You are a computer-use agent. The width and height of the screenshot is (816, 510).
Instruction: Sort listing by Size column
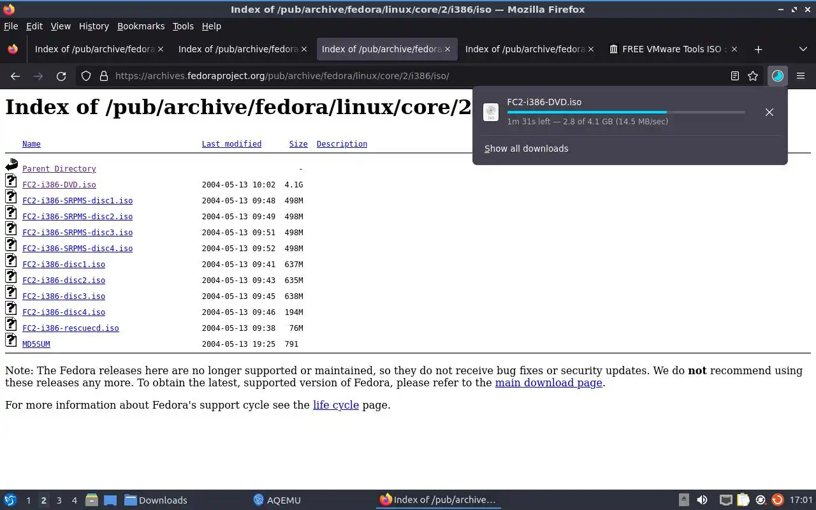point(298,144)
